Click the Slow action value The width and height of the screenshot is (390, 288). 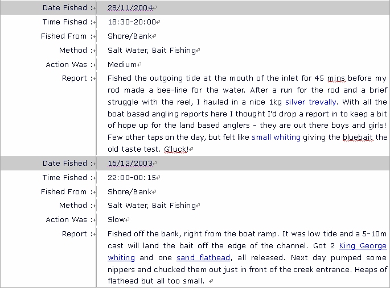pos(116,219)
